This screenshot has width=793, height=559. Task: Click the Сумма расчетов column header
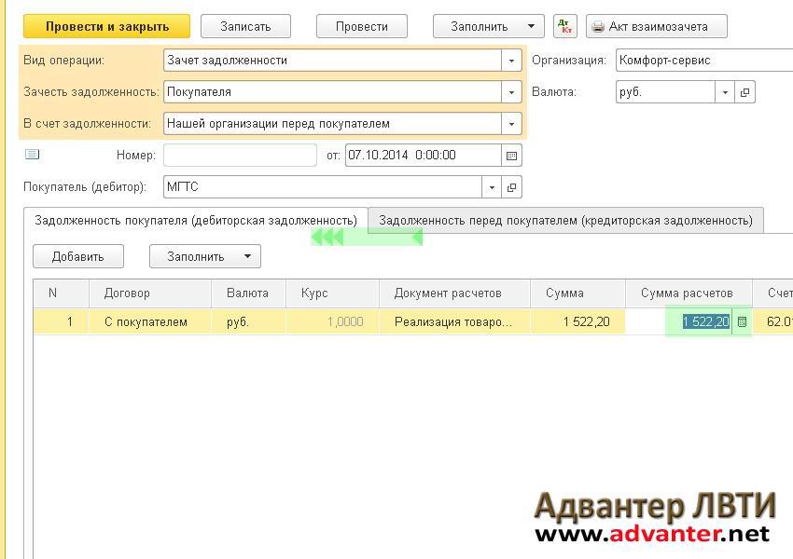[689, 293]
